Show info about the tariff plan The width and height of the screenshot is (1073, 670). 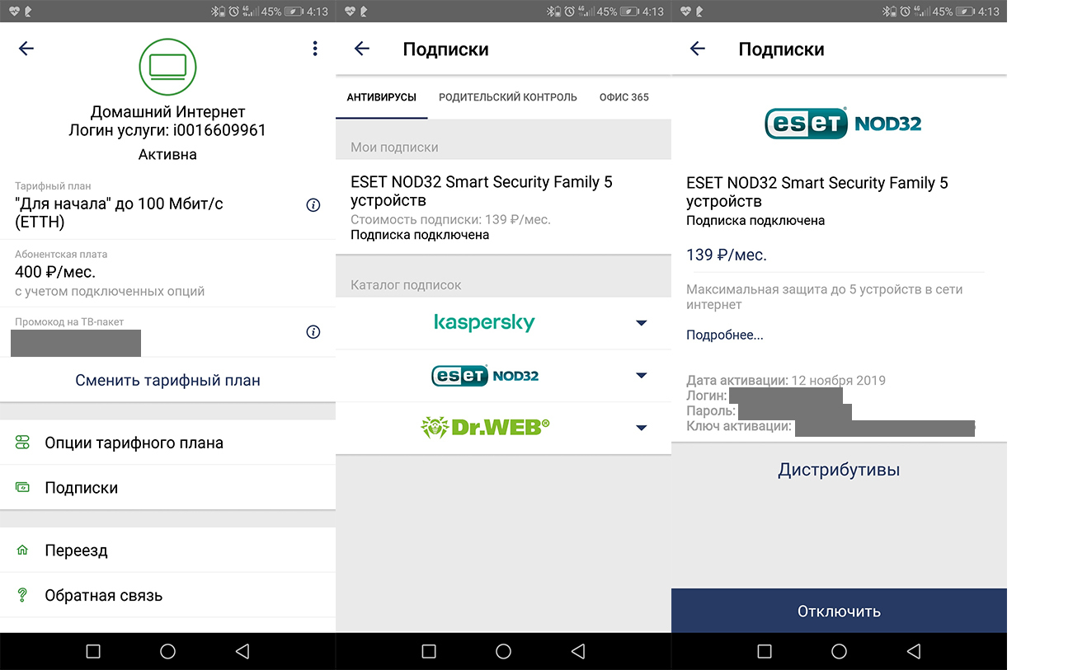click(x=313, y=205)
